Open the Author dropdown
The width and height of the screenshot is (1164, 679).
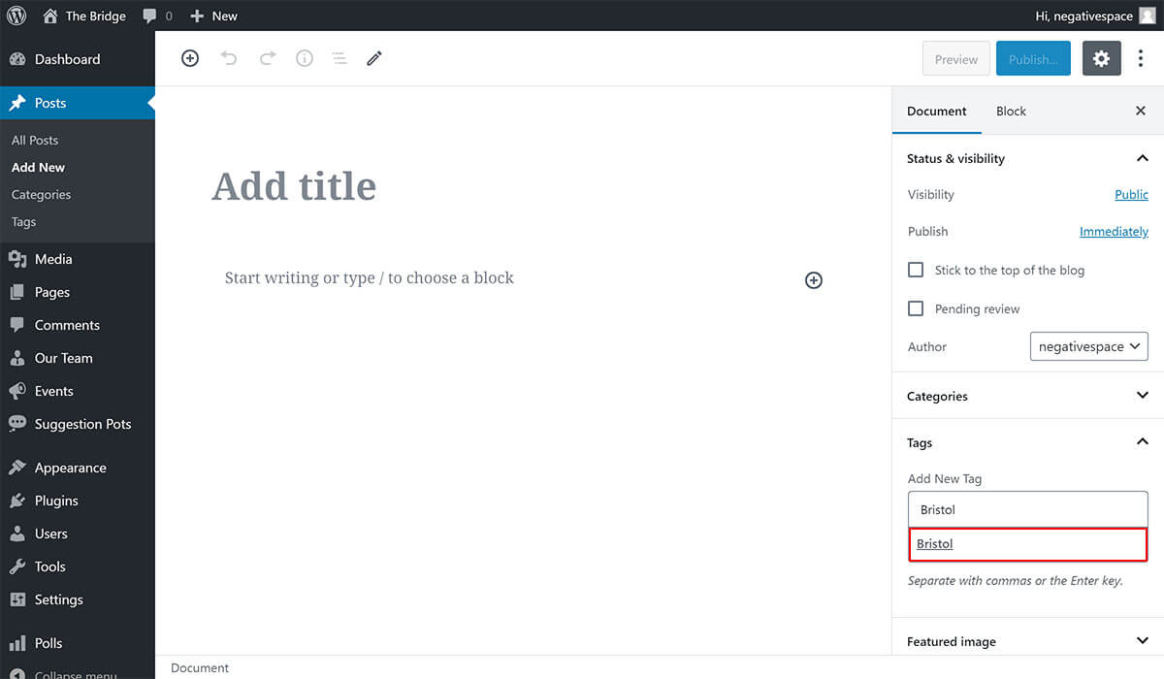(1088, 346)
